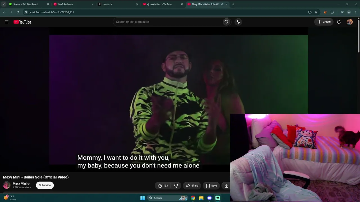
Task: Open a new browser tab
Action: click(233, 4)
